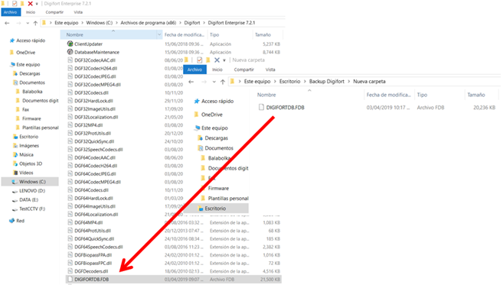Image resolution: width=503 pixels, height=288 pixels.
Task: Open recent locations dropdown in front window
Action: coord(214,82)
